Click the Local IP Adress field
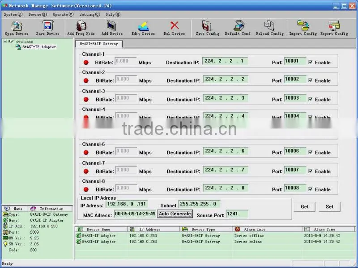The height and width of the screenshot is (268, 358). click(127, 204)
